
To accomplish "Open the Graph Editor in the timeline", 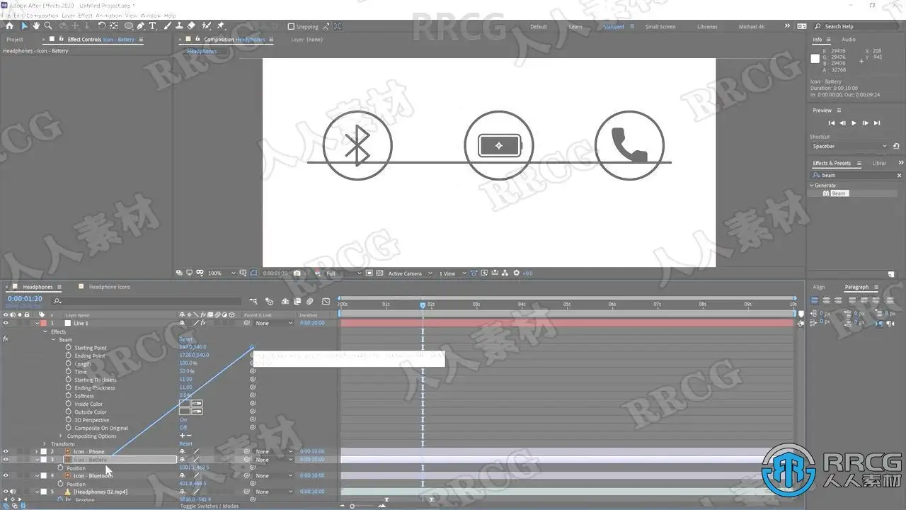I will 326,301.
